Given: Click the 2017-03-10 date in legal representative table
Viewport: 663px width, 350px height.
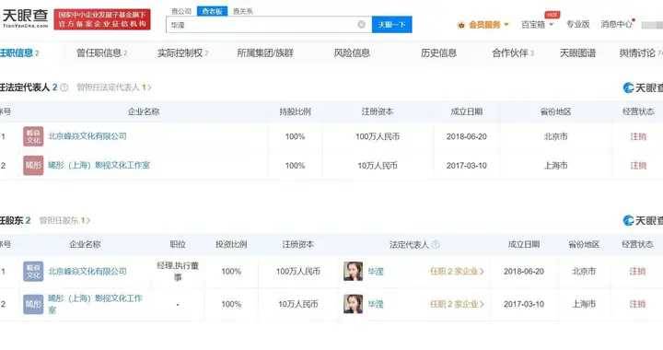Looking at the screenshot, I should coord(467,166).
